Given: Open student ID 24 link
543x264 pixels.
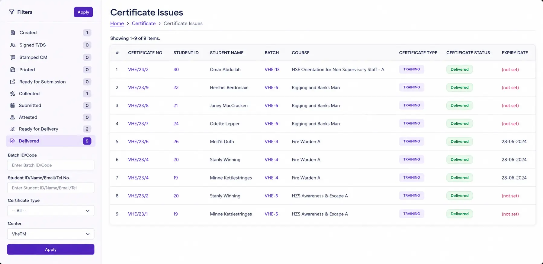Looking at the screenshot, I should tap(176, 124).
